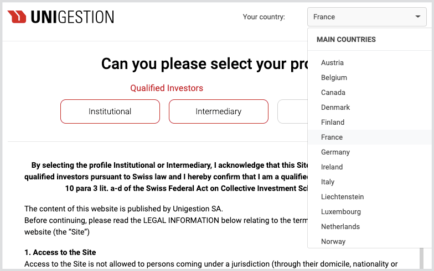This screenshot has width=434, height=271.
Task: Click the Unigestion red logo icon
Action: (x=17, y=17)
